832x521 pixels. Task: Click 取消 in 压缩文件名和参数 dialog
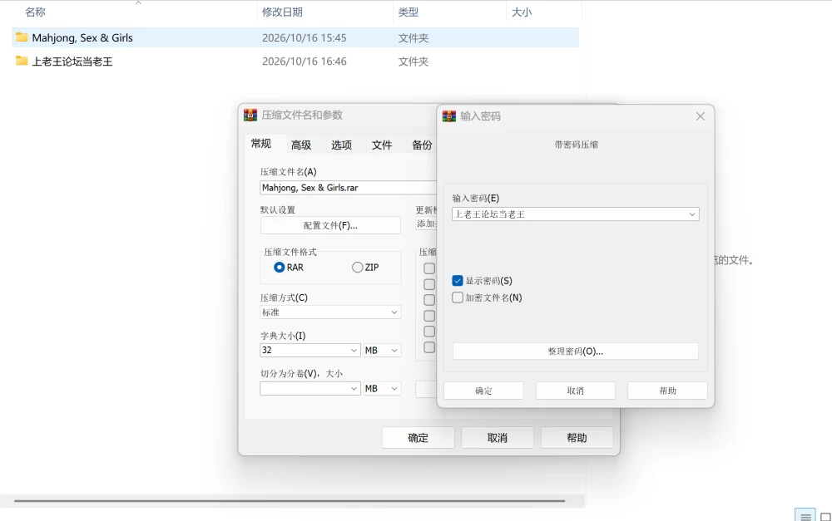coord(498,438)
